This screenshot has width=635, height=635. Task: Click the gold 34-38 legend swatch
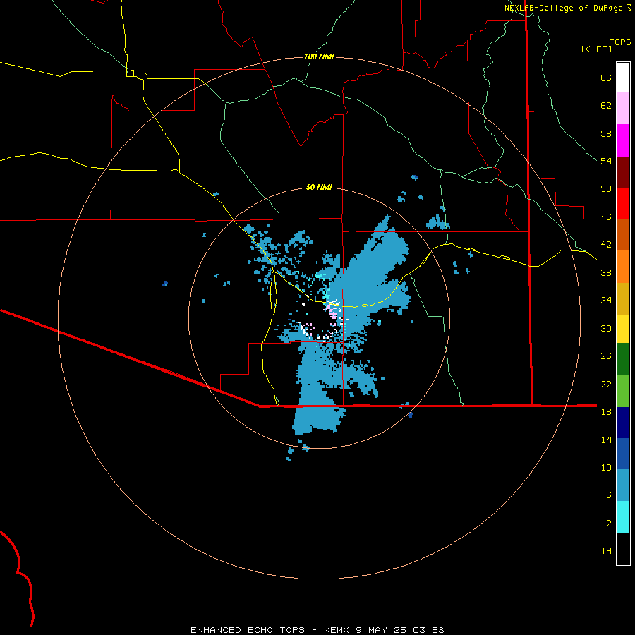(623, 298)
